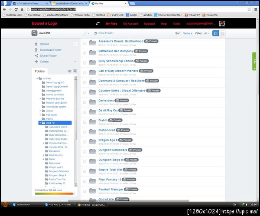
Task: Check the select-all checkbox
Action: [x=84, y=33]
